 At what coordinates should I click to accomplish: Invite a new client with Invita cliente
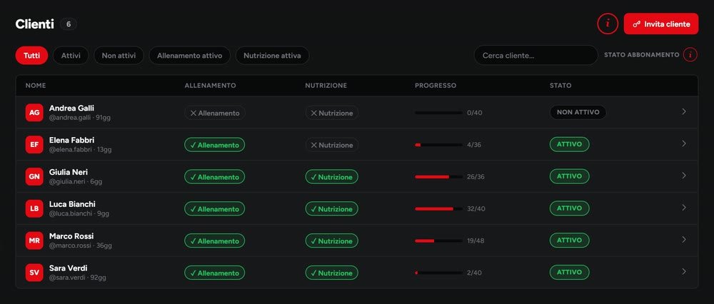(660, 24)
